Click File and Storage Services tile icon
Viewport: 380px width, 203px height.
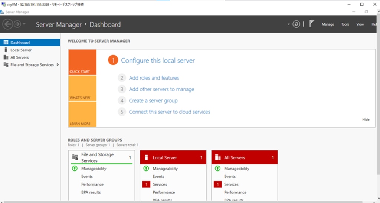[x=75, y=157]
